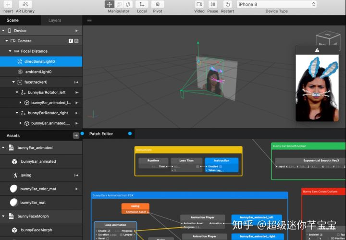This screenshot has height=240, width=346.
Task: Click the warning icon above the simulator
Action: point(317,50)
